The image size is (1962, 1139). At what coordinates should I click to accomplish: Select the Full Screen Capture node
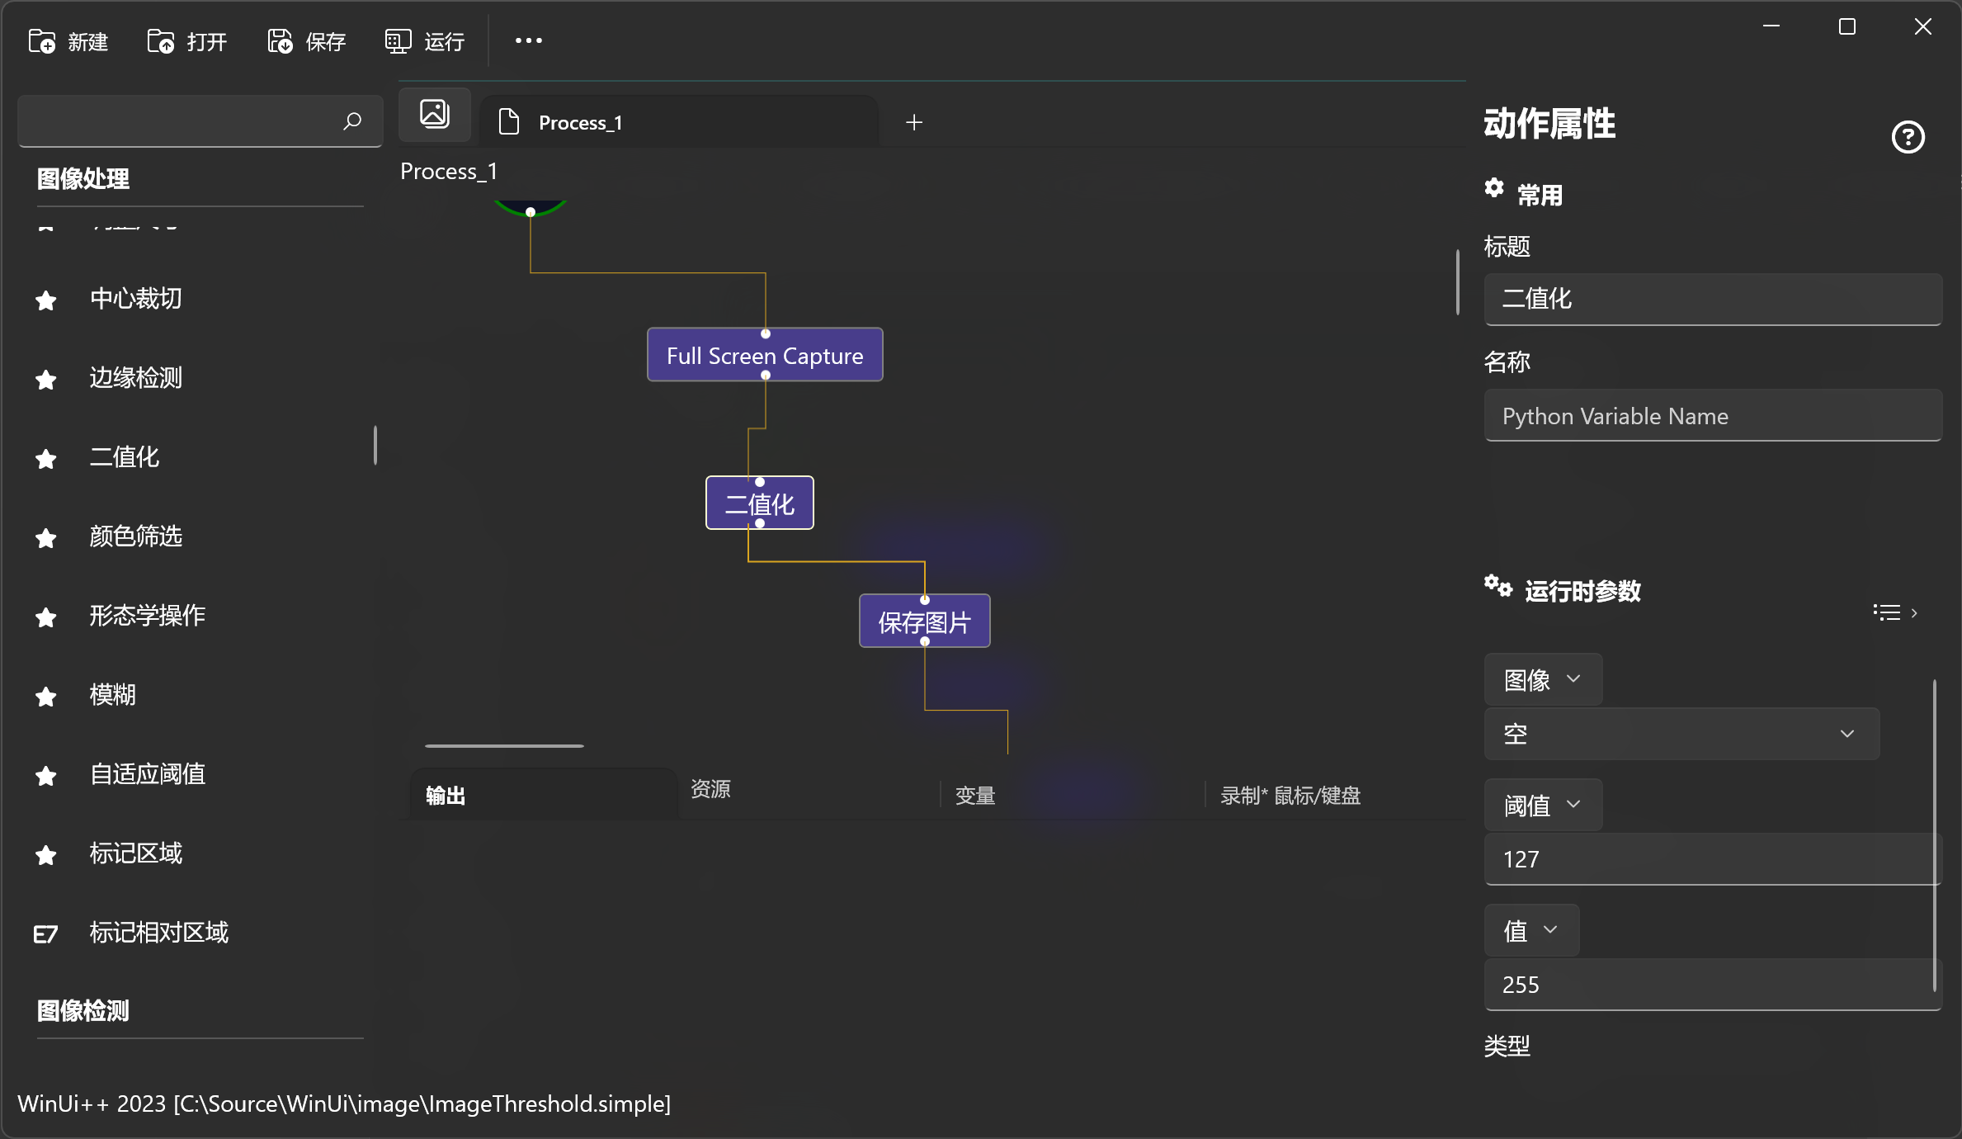click(764, 356)
